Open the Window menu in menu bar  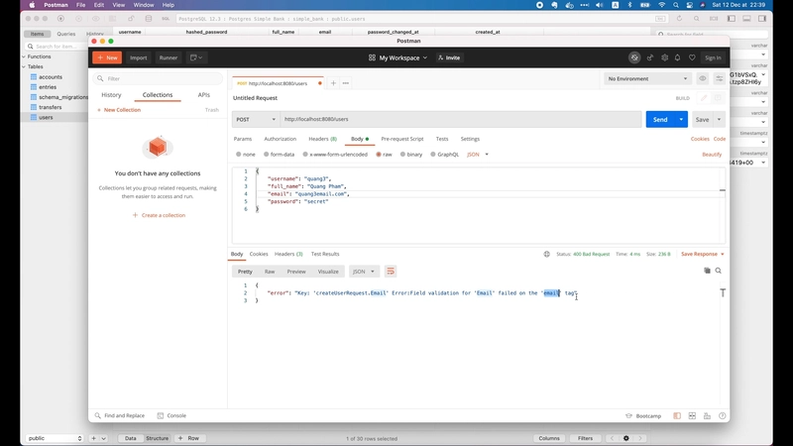[144, 5]
